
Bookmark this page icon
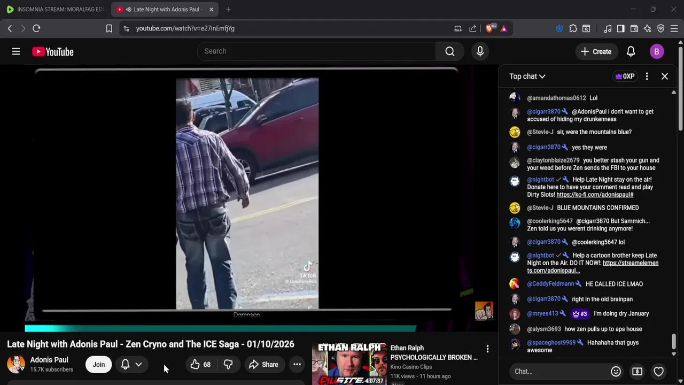point(109,28)
